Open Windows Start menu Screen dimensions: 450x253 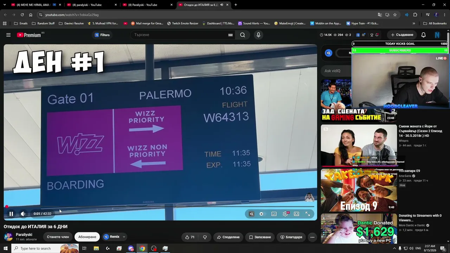pyautogui.click(x=6, y=248)
